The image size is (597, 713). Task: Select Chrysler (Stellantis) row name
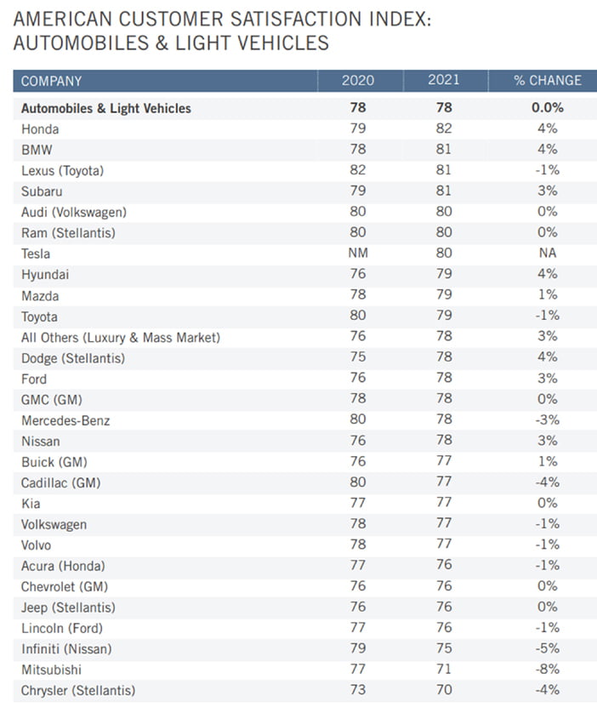click(x=78, y=690)
